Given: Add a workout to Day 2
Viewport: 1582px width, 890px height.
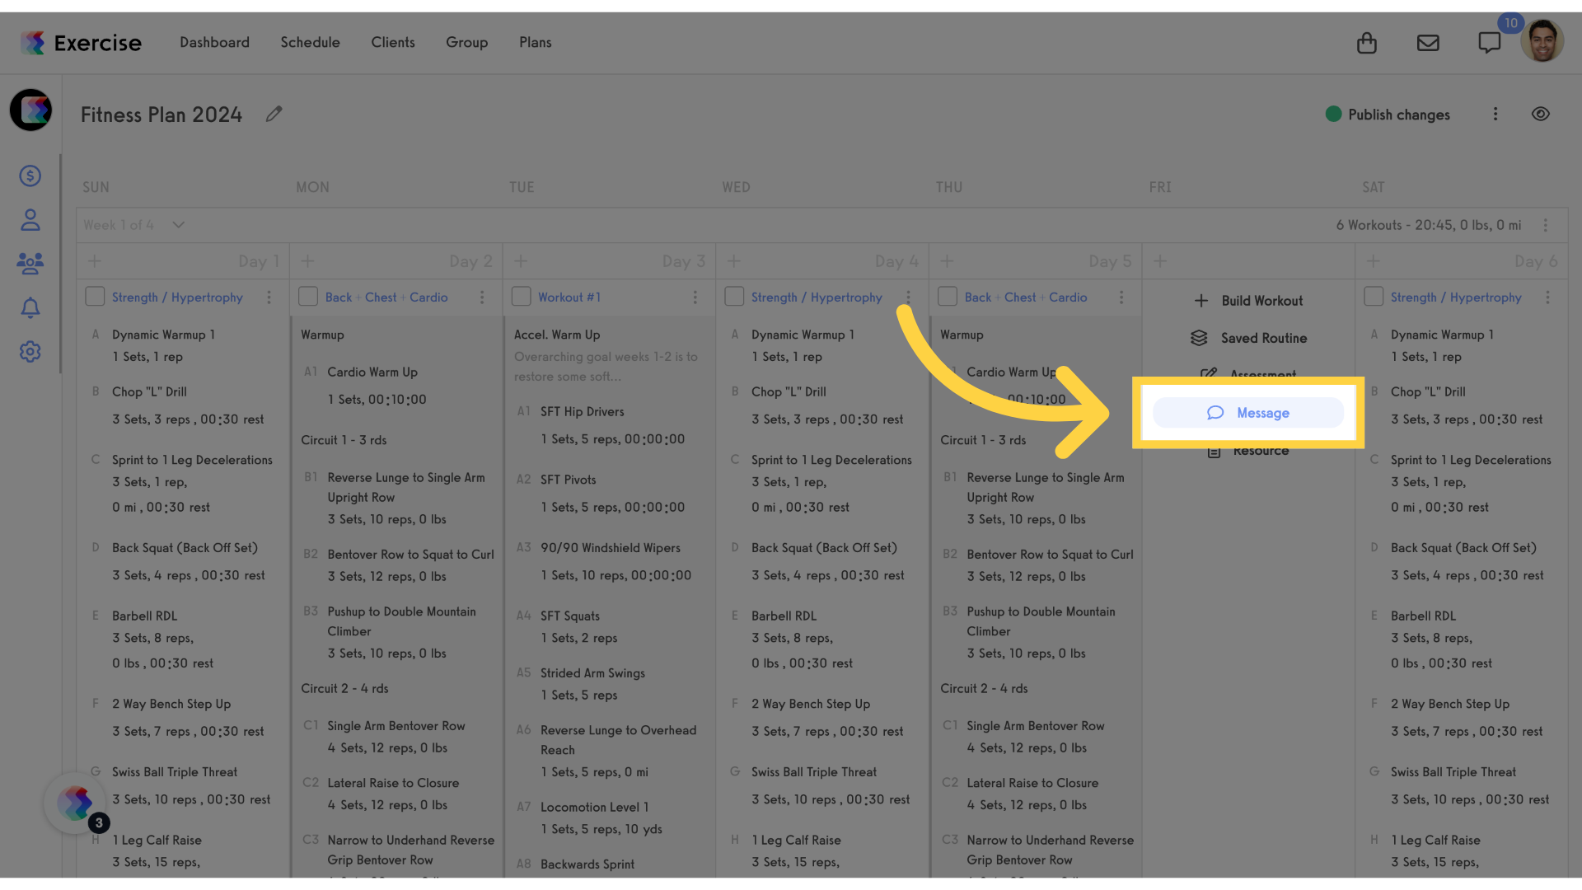Looking at the screenshot, I should (x=307, y=261).
